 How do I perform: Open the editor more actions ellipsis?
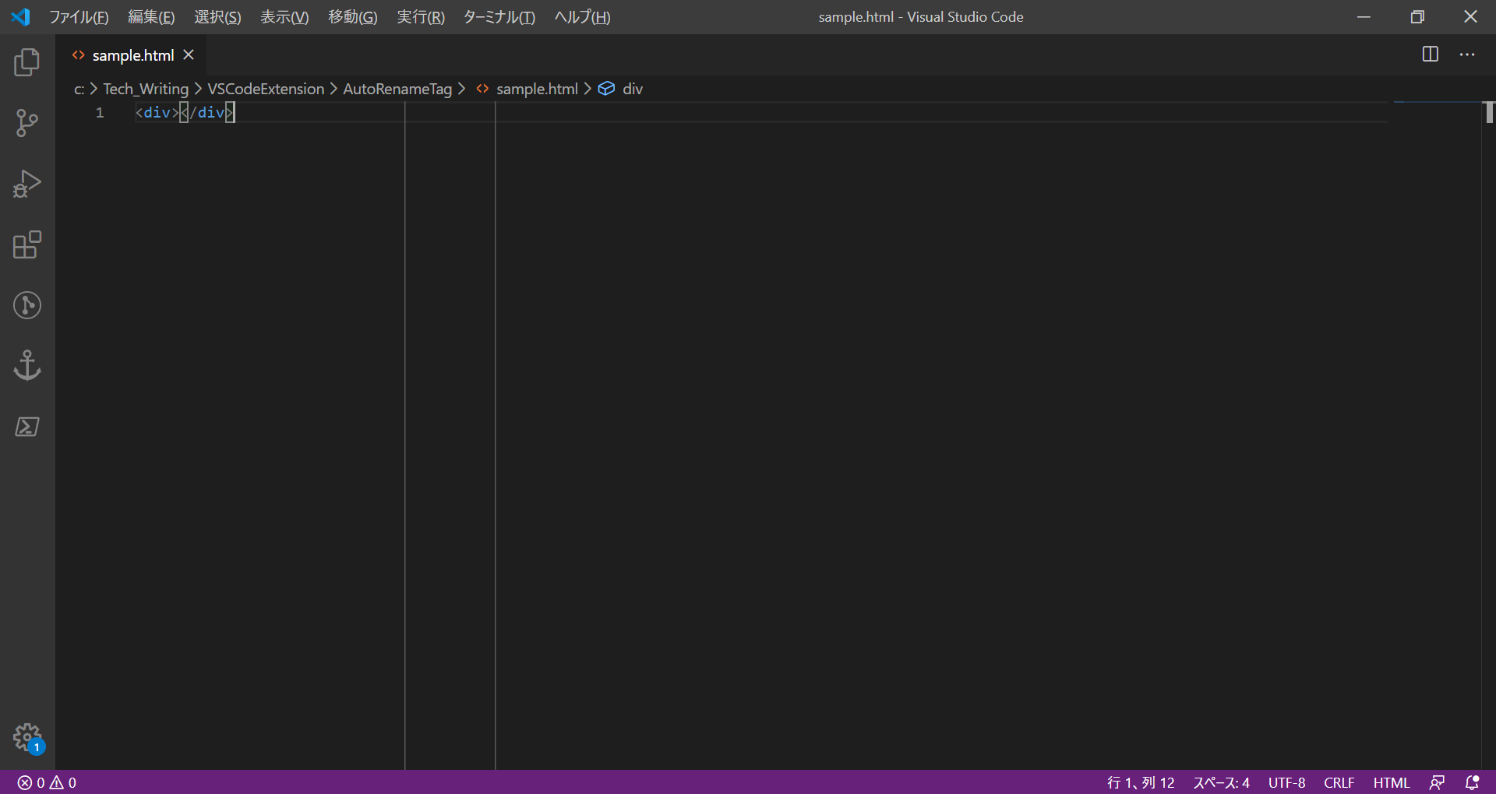coord(1467,54)
